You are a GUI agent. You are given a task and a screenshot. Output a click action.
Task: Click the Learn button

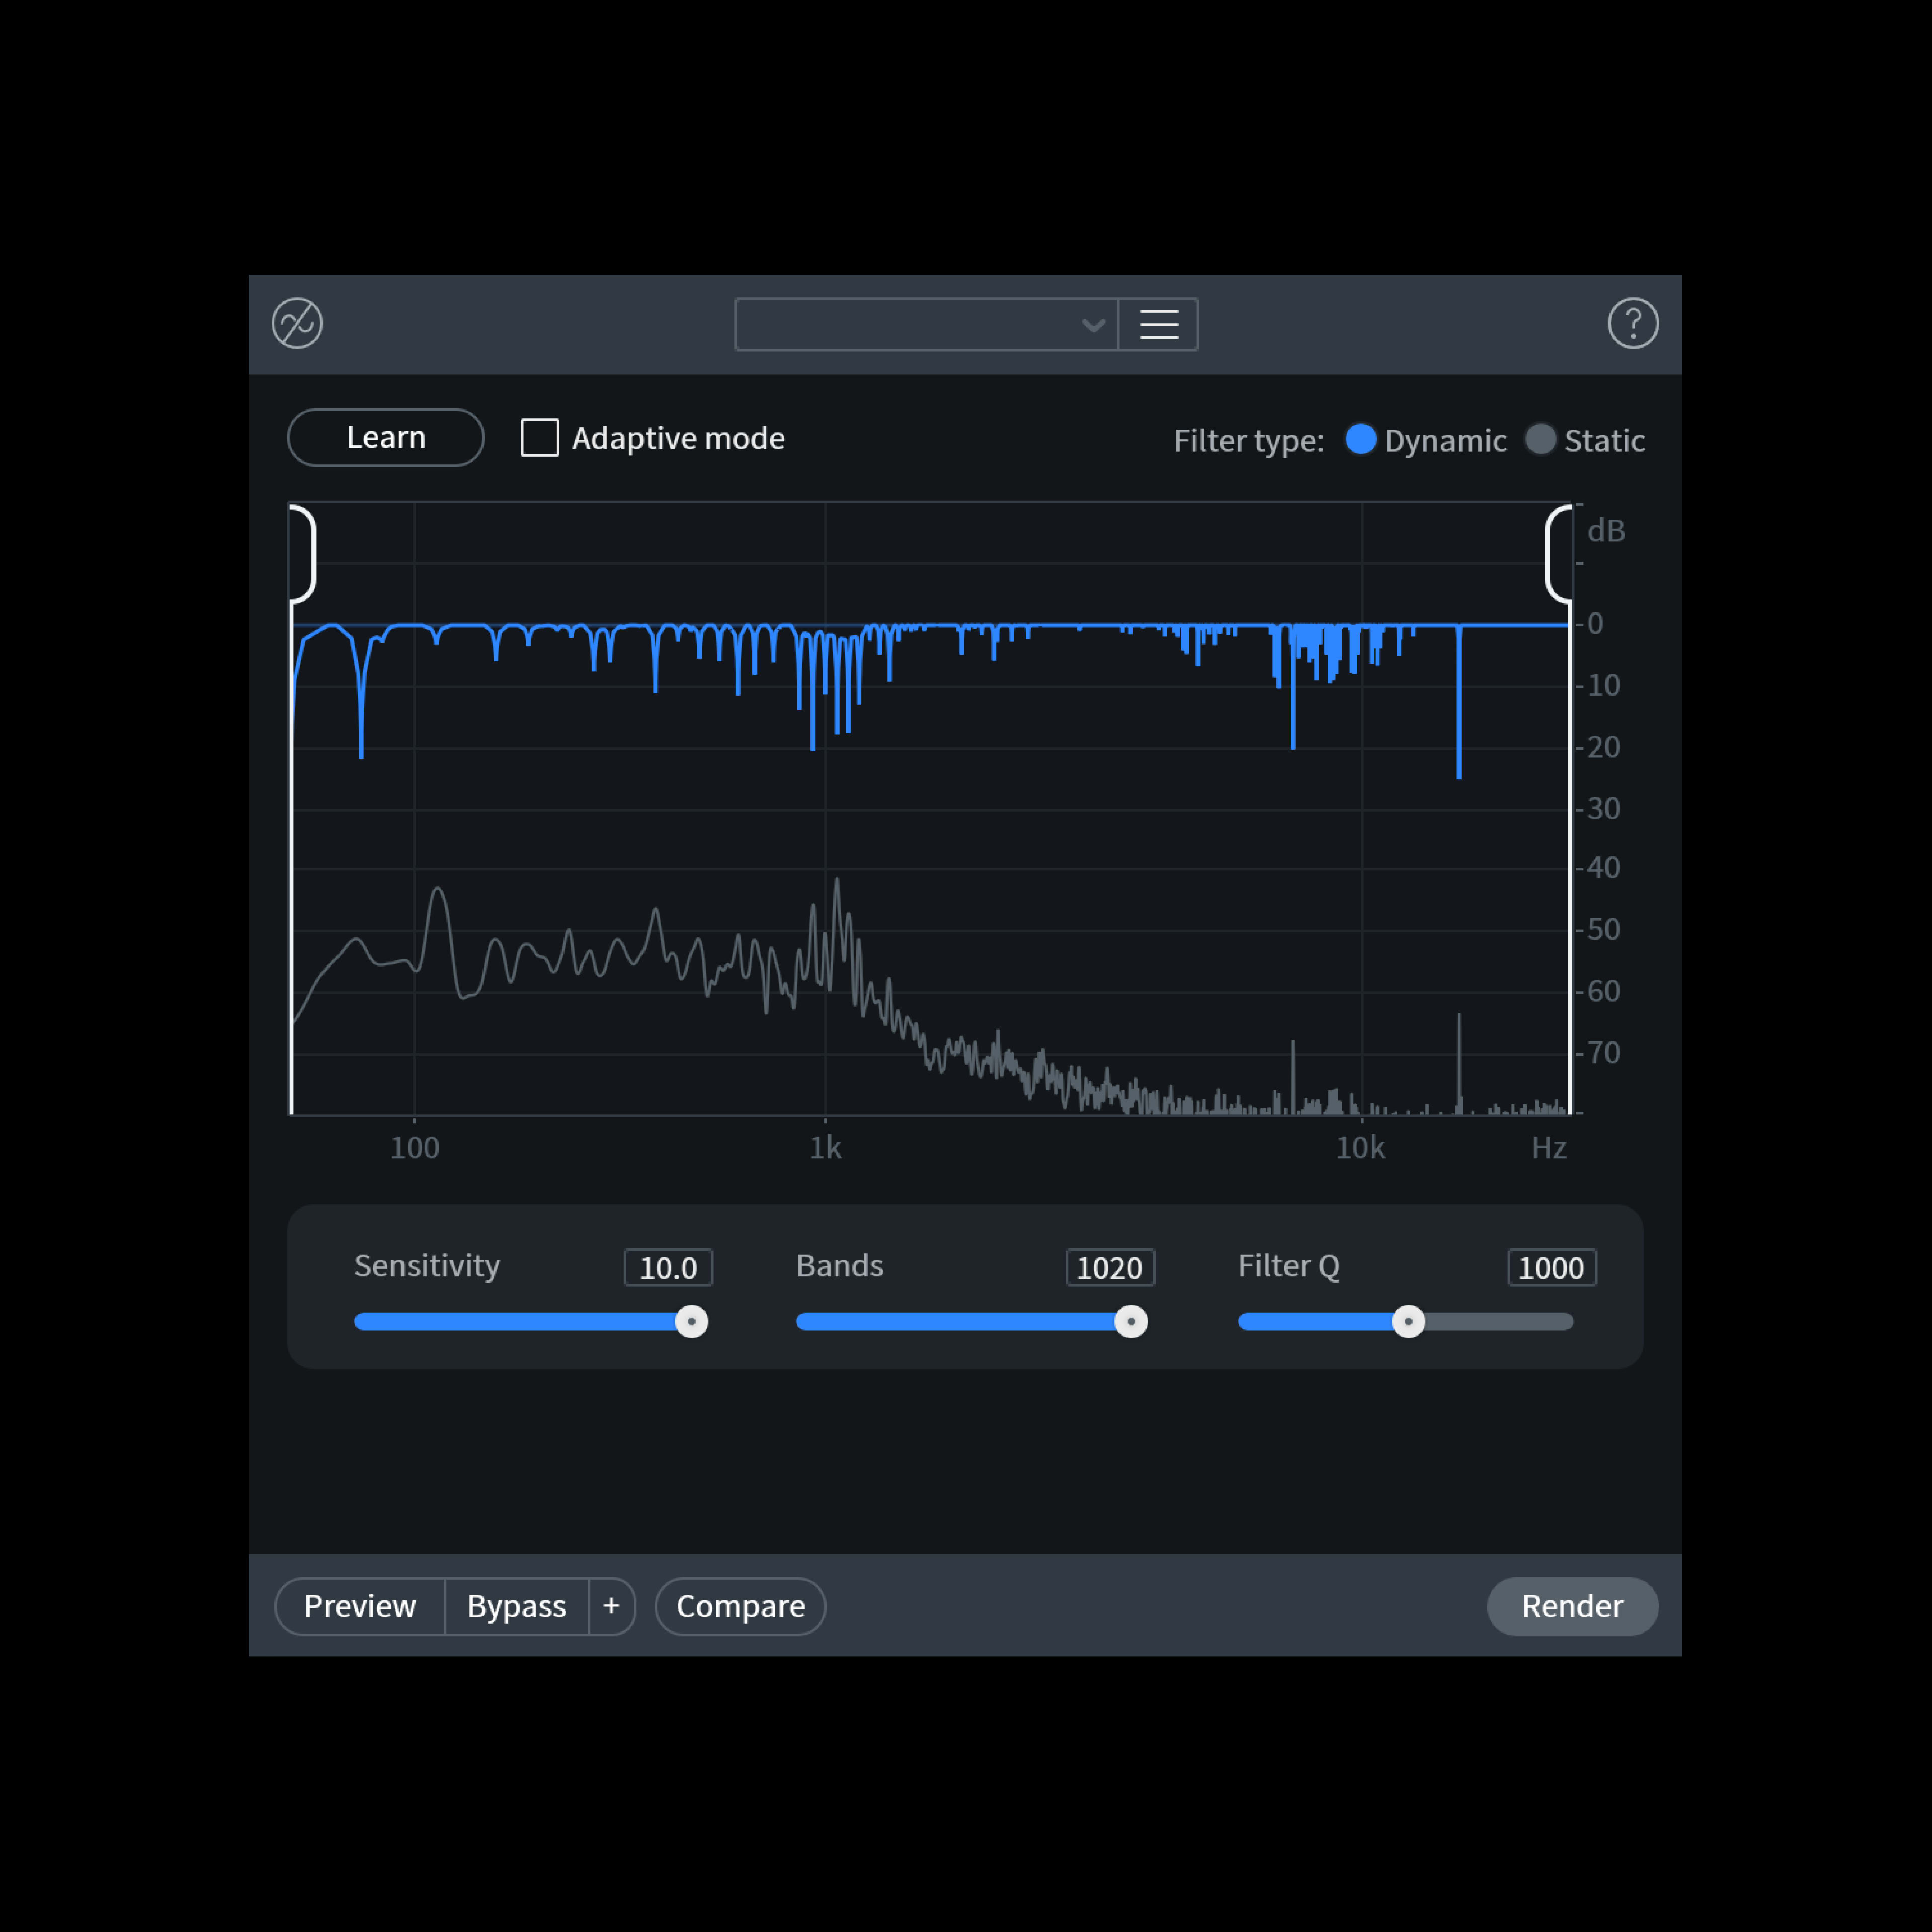(386, 437)
